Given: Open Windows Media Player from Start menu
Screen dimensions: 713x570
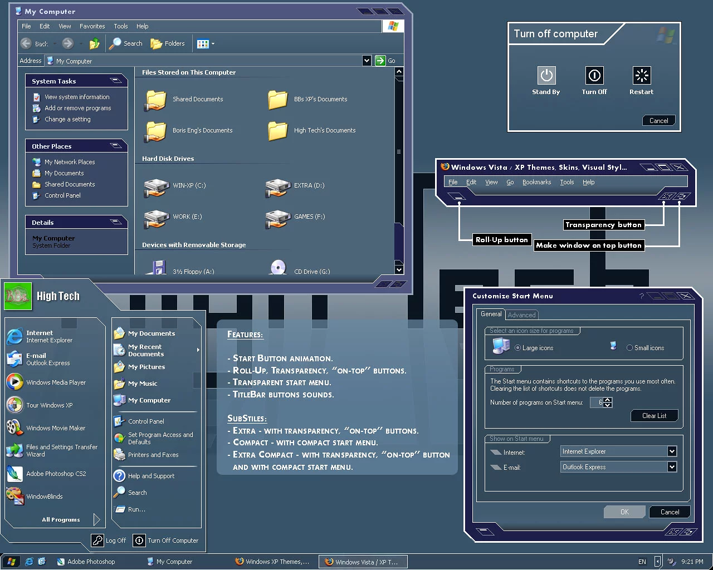Looking at the screenshot, I should coord(15,382).
